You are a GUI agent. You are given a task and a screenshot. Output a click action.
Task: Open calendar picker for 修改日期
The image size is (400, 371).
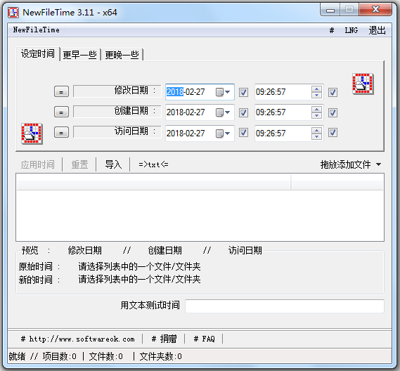(223, 92)
